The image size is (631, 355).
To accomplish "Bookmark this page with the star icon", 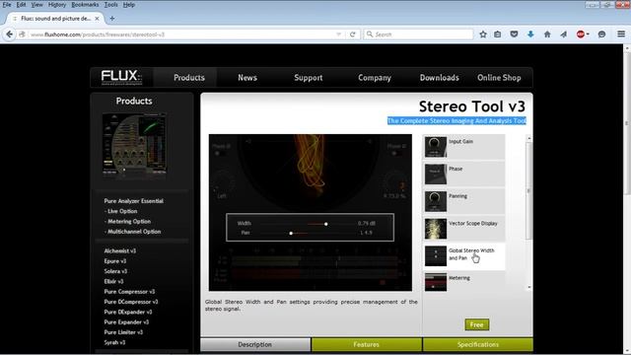I will [x=483, y=35].
